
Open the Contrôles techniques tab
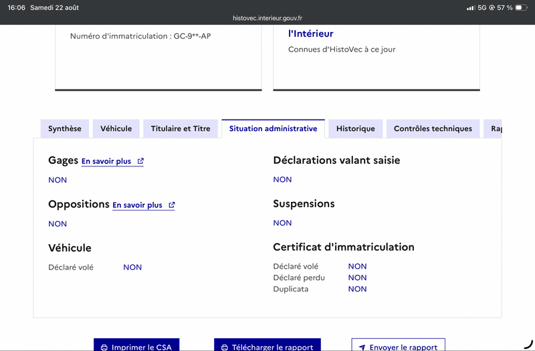coord(433,128)
